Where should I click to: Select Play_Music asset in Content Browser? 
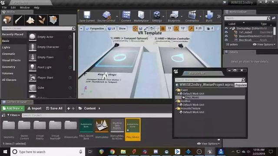click(133, 129)
